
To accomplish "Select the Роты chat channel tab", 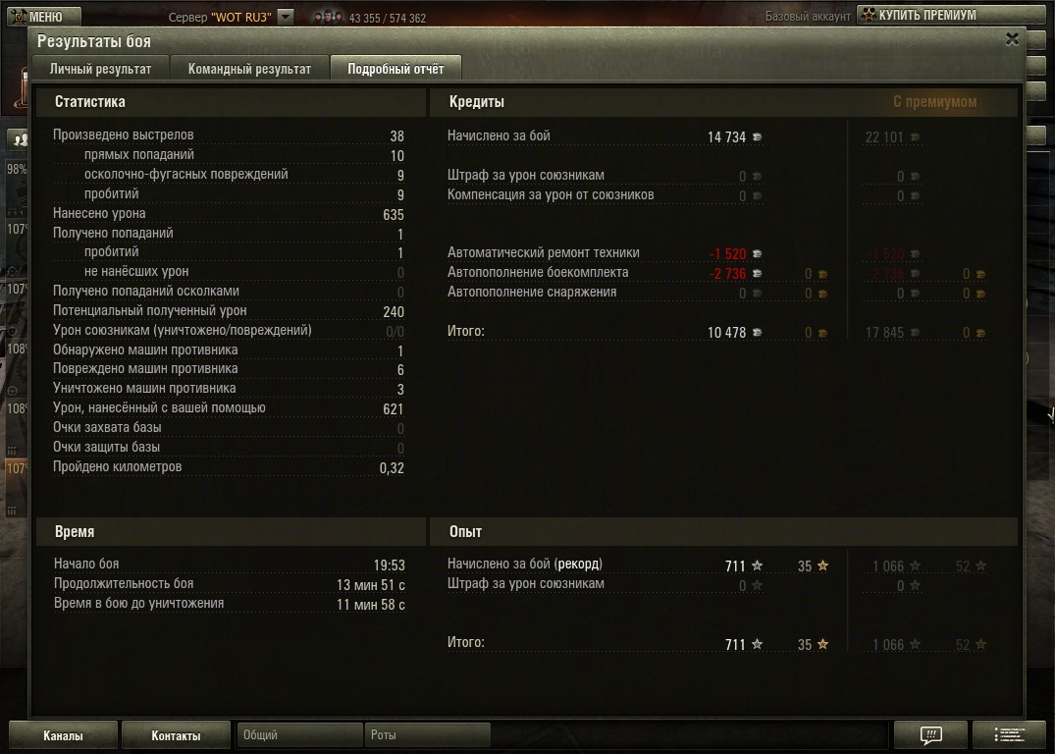I will point(427,734).
